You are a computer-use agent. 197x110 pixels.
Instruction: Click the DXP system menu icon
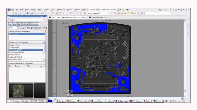coord(11,9)
